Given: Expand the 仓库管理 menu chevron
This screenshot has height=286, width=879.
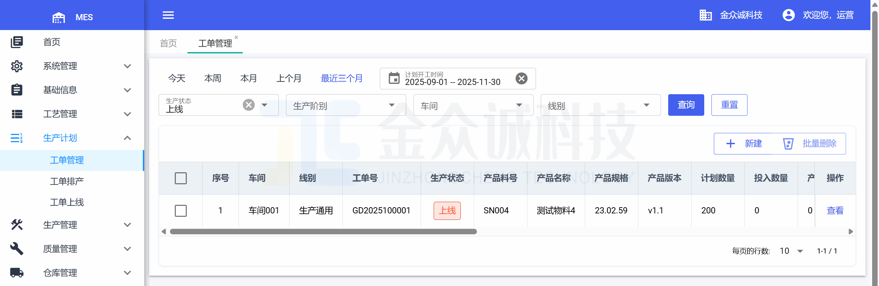Looking at the screenshot, I should coord(127,273).
